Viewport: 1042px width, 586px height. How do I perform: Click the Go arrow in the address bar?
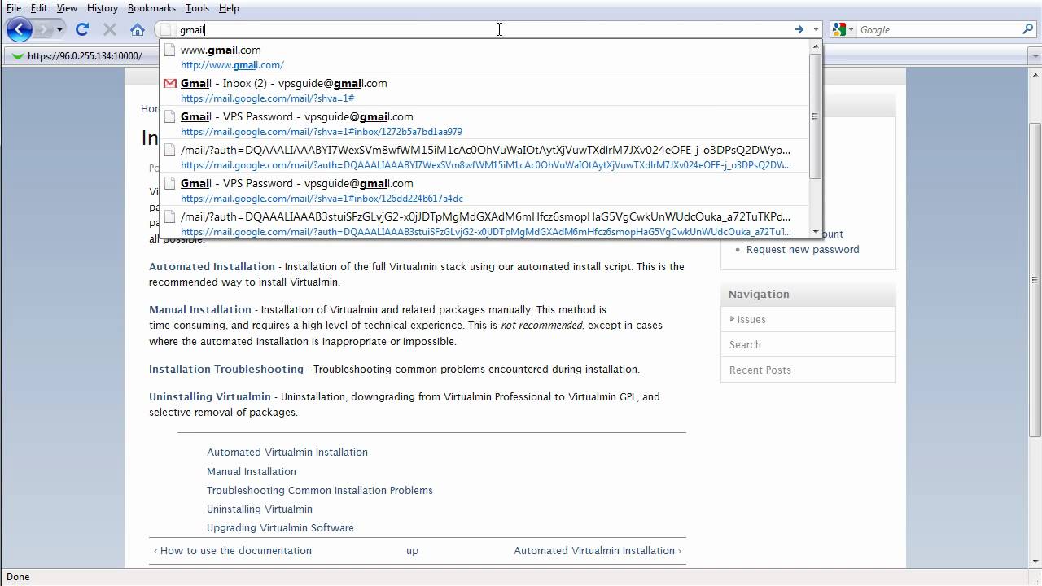[x=799, y=30]
